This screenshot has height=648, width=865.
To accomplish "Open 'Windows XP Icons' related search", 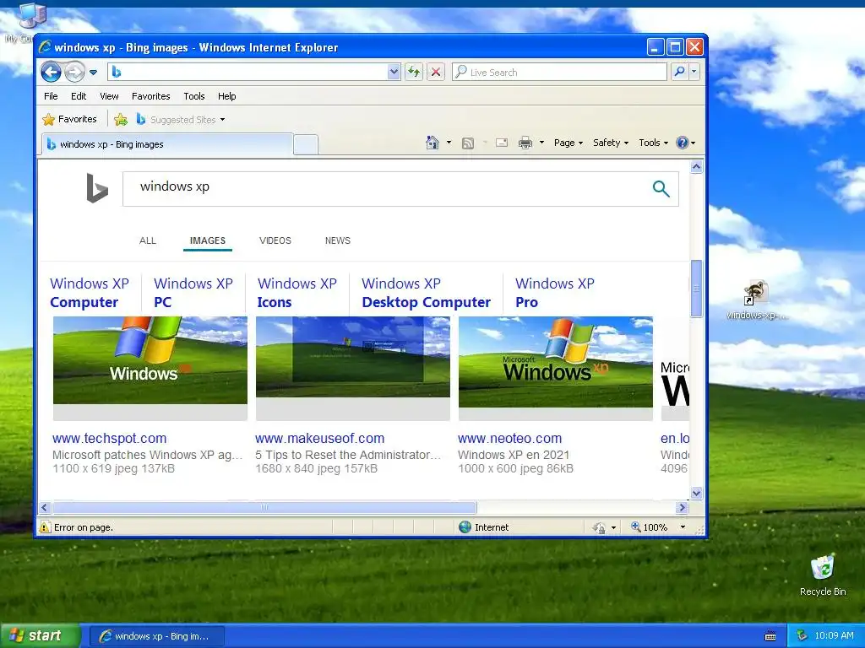I will pyautogui.click(x=296, y=293).
